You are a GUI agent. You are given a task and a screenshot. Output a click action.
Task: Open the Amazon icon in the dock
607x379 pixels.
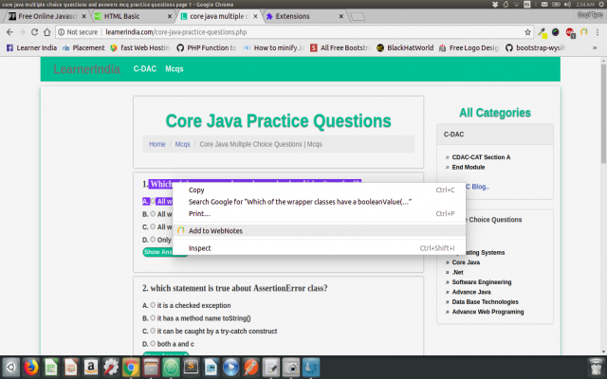[x=91, y=367]
